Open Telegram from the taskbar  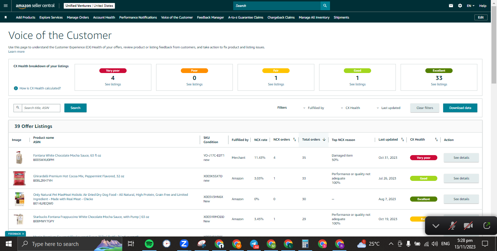tap(254, 244)
